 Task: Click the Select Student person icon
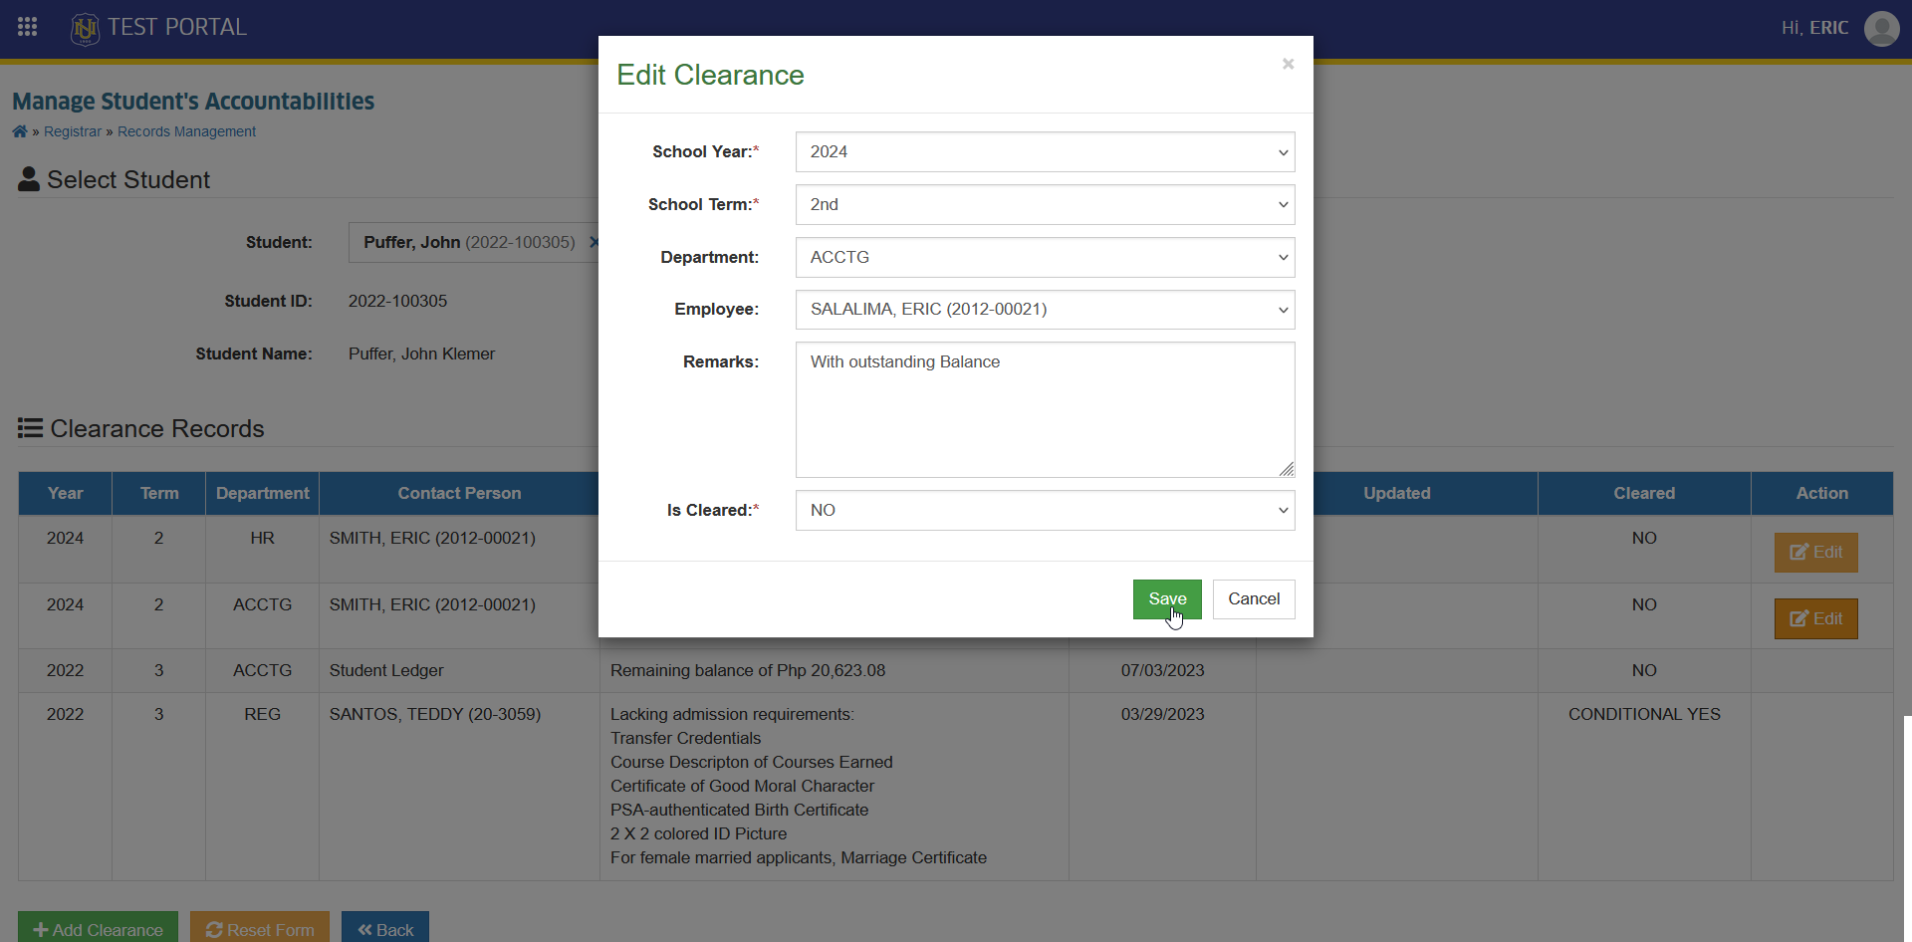point(29,179)
